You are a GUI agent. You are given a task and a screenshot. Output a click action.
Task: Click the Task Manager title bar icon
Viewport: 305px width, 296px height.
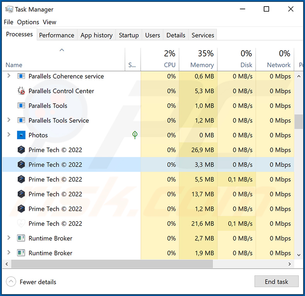(x=9, y=9)
